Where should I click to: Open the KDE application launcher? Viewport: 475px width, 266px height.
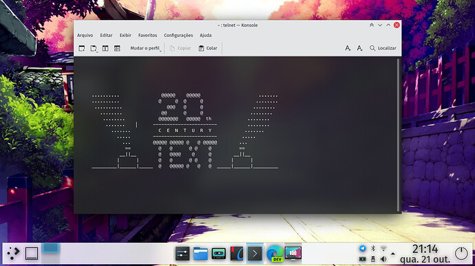click(14, 254)
